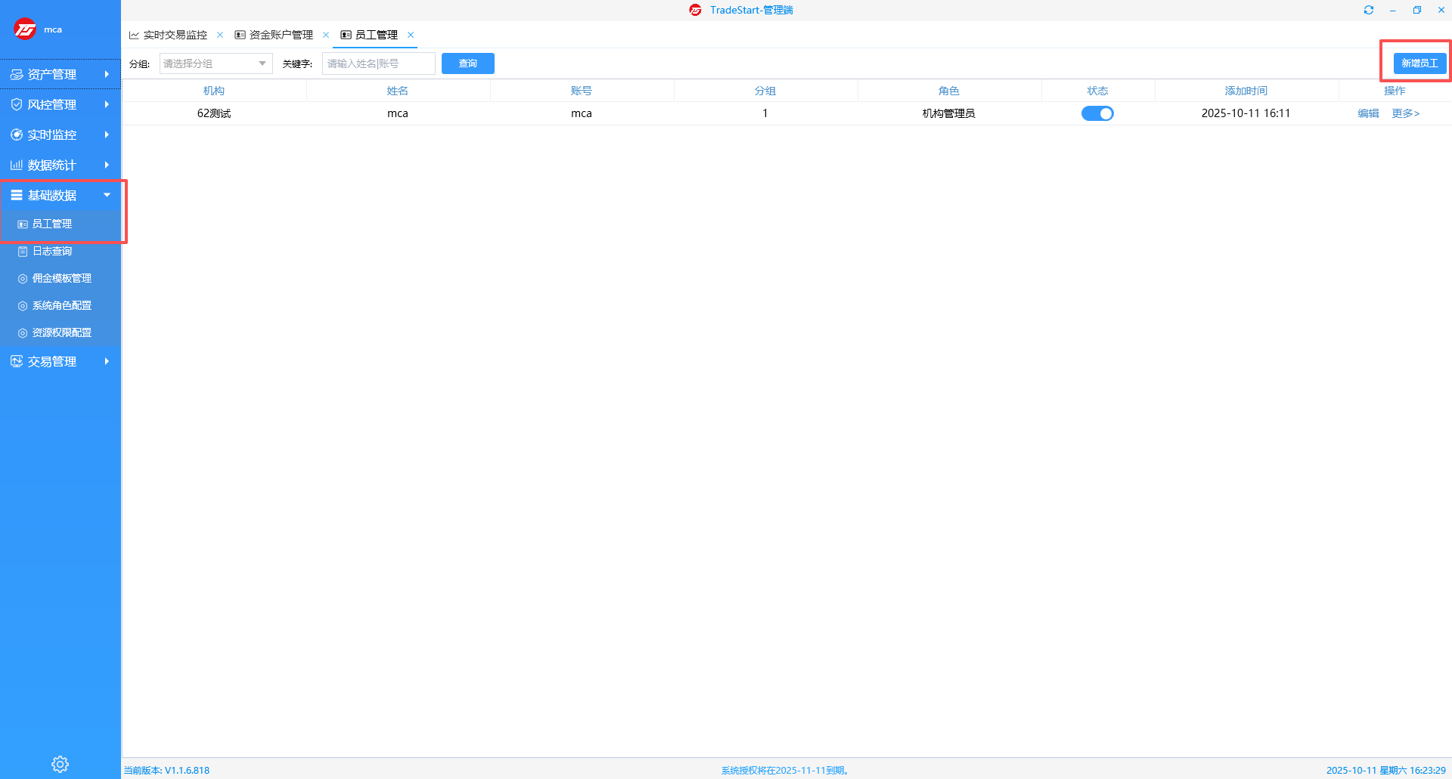Click the TradeStart logo in sidebar header
This screenshot has height=779, width=1452.
(25, 29)
